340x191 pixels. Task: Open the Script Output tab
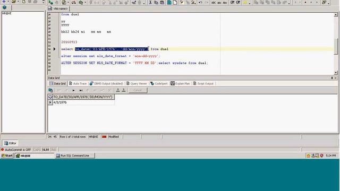[x=203, y=84]
